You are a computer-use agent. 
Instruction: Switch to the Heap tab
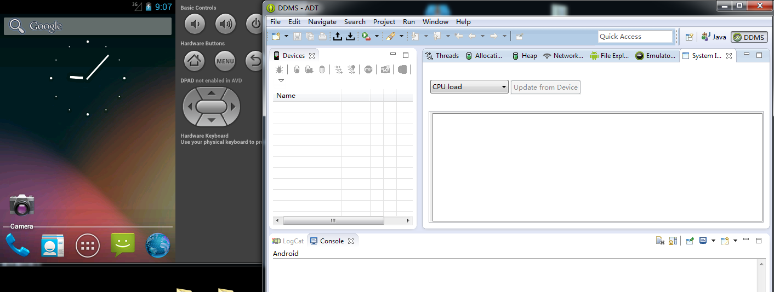point(525,56)
